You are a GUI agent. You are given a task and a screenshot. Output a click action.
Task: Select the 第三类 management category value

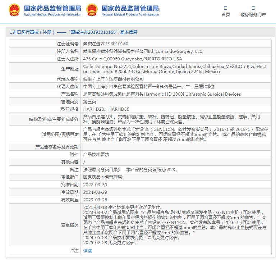[89, 102]
